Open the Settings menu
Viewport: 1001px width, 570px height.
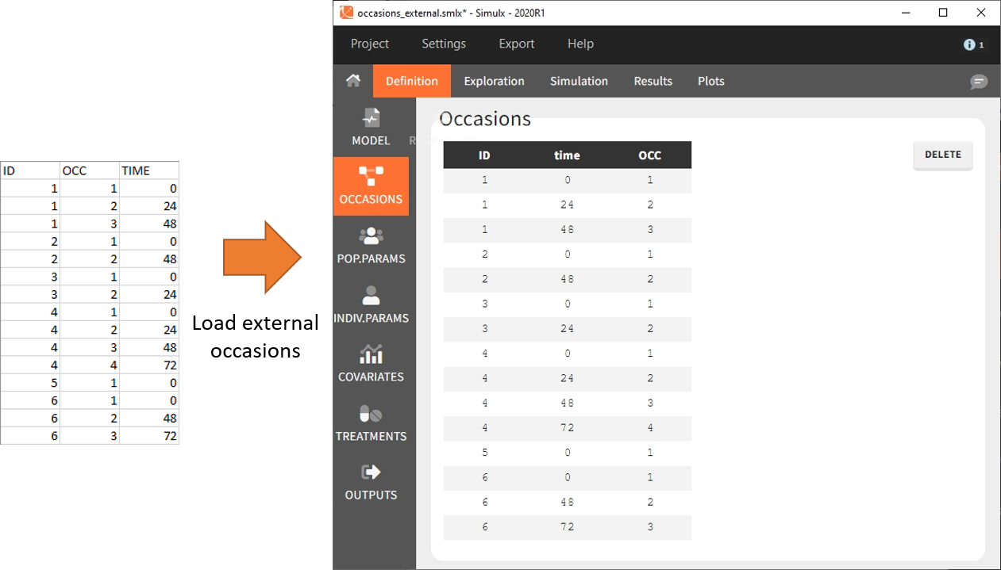pos(444,44)
